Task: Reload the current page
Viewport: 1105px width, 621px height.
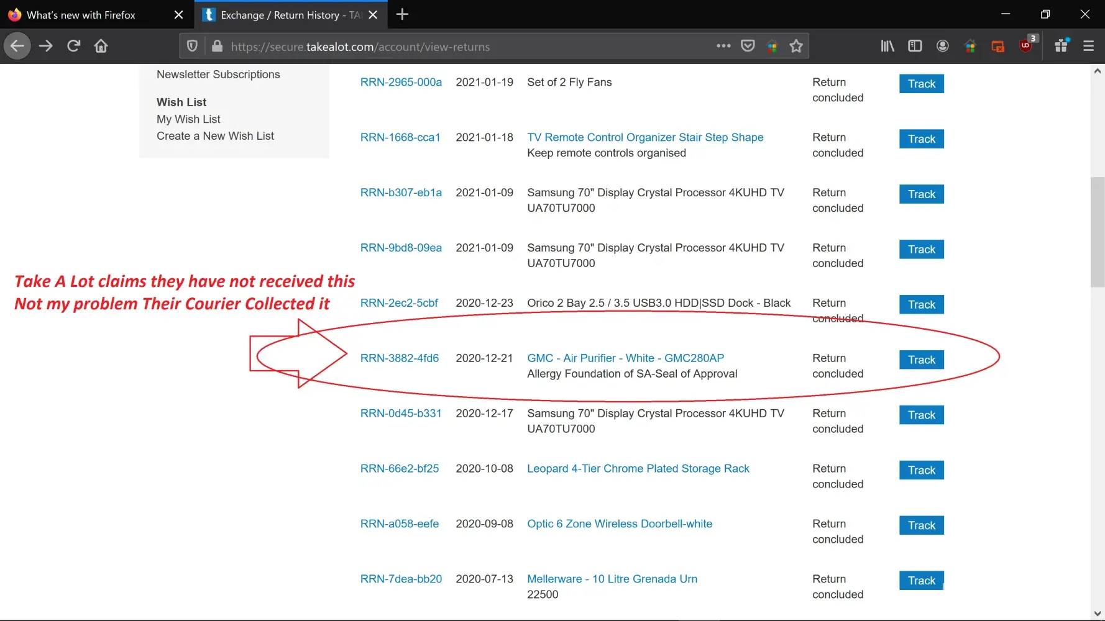Action: click(73, 46)
